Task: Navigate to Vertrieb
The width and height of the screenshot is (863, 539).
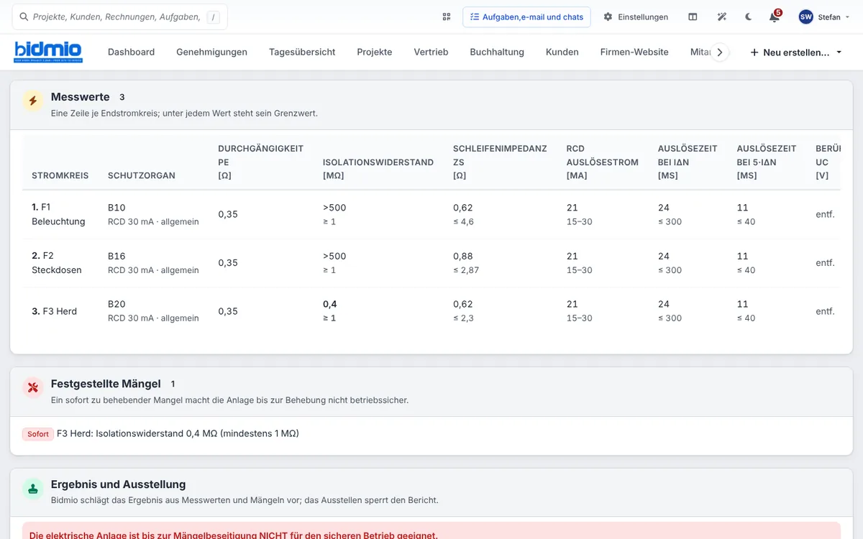Action: point(431,52)
